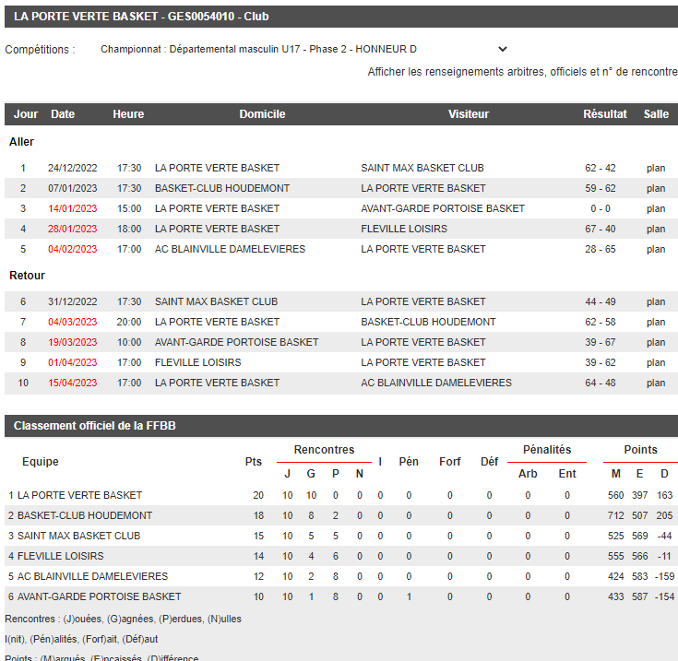Click the 'Equipe' standings column header
Viewport: 678px width, 661px height.
click(41, 462)
